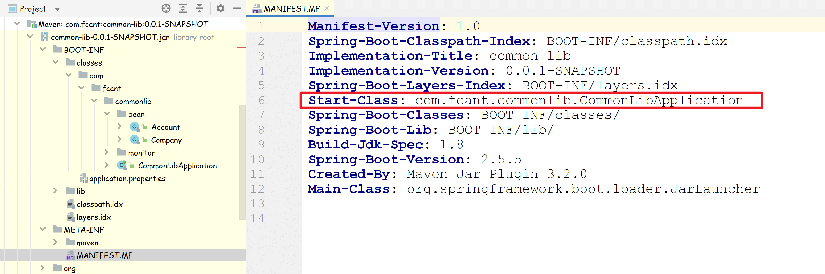
Task: Click the Project panel window icon
Action: pyautogui.click(x=12, y=9)
